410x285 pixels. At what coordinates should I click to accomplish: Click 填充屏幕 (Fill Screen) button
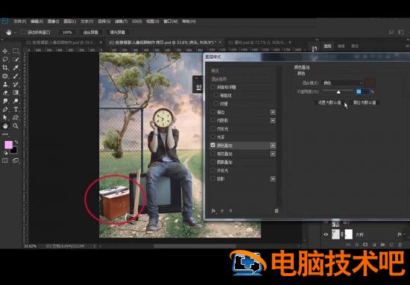pyautogui.click(x=117, y=32)
